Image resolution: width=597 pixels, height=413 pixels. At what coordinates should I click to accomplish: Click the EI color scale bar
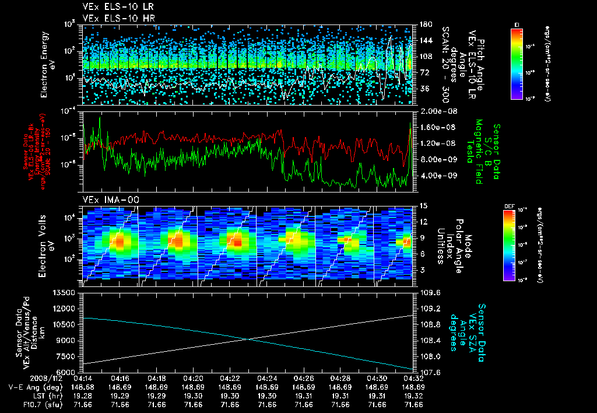tap(517, 64)
